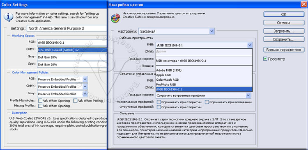This screenshot has height=150, width=308.
Task: Select highlighted sRGB IEC61966-2.1 list entry
Action: [x=204, y=89]
